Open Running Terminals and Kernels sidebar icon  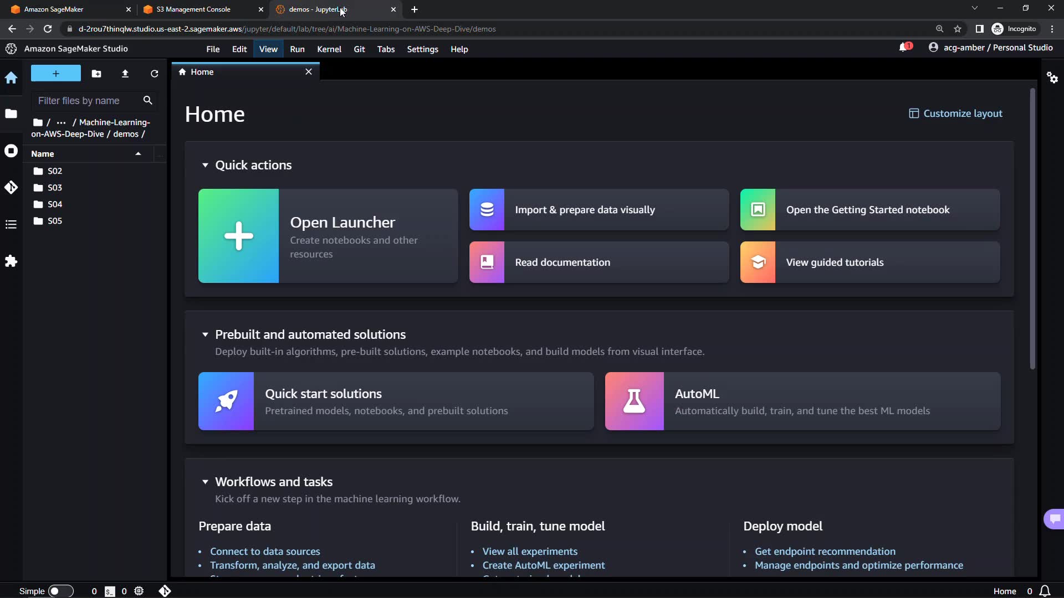pos(11,151)
